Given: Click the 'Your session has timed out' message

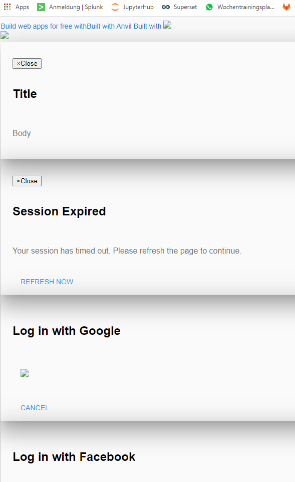Looking at the screenshot, I should pyautogui.click(x=127, y=251).
